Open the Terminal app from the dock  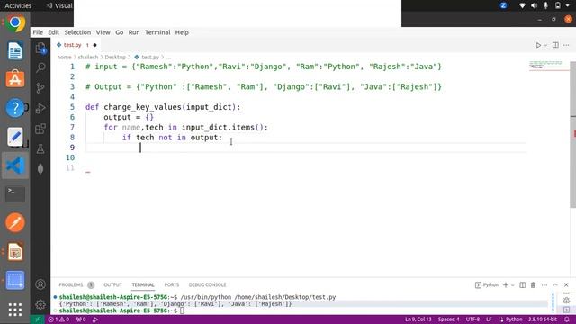point(15,194)
